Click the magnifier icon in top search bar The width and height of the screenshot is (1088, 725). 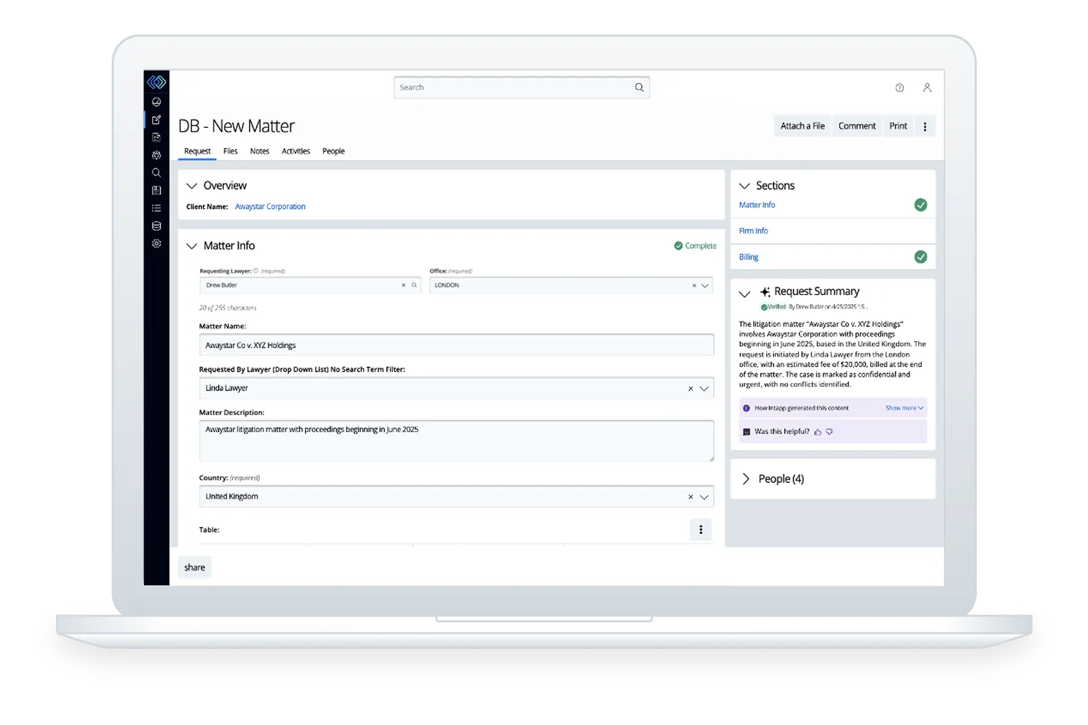point(639,87)
